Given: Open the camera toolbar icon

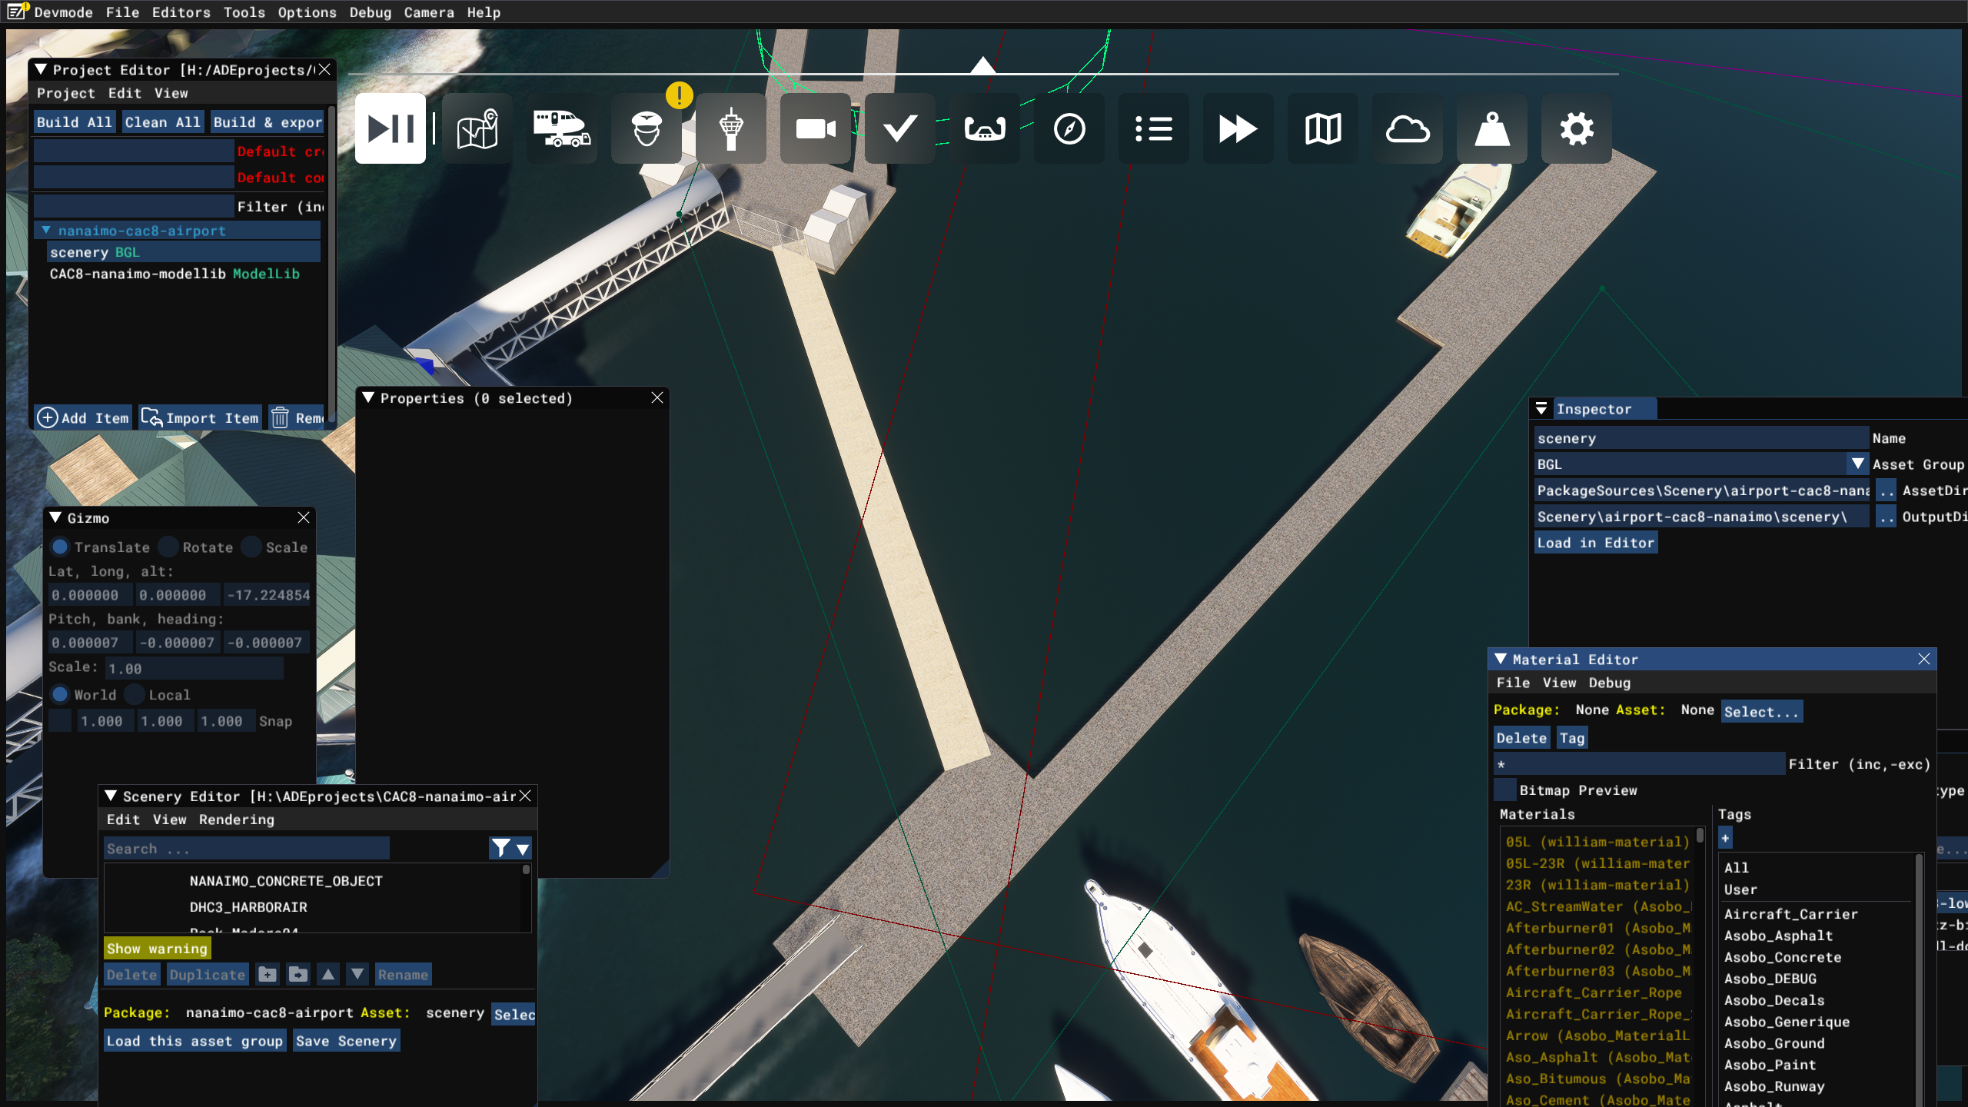Looking at the screenshot, I should tap(816, 128).
